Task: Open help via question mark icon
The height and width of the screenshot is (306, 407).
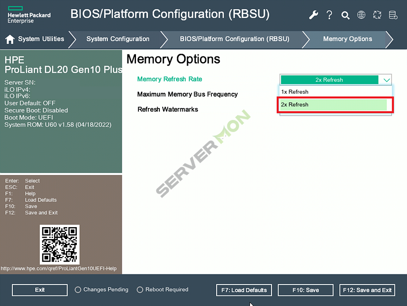Action: [329, 15]
